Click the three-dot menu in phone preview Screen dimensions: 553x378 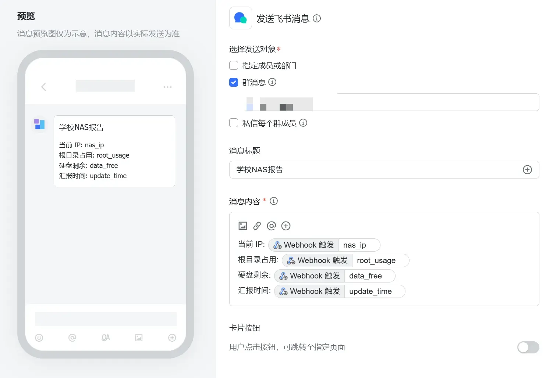(167, 87)
